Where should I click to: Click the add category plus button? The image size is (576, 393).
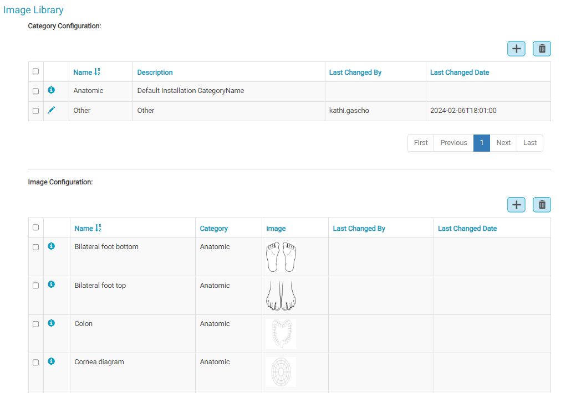click(x=516, y=49)
